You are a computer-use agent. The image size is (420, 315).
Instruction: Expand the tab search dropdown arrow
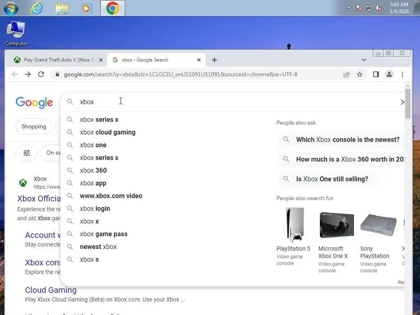coord(363,60)
